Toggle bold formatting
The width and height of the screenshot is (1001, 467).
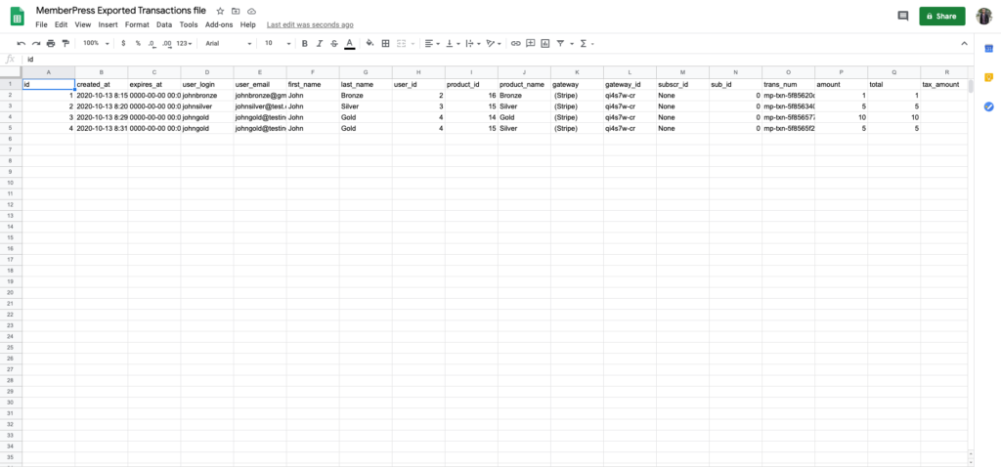(305, 43)
